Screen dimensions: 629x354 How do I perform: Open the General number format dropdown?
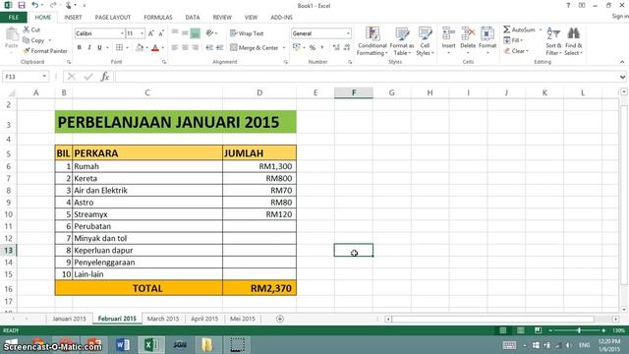(348, 33)
